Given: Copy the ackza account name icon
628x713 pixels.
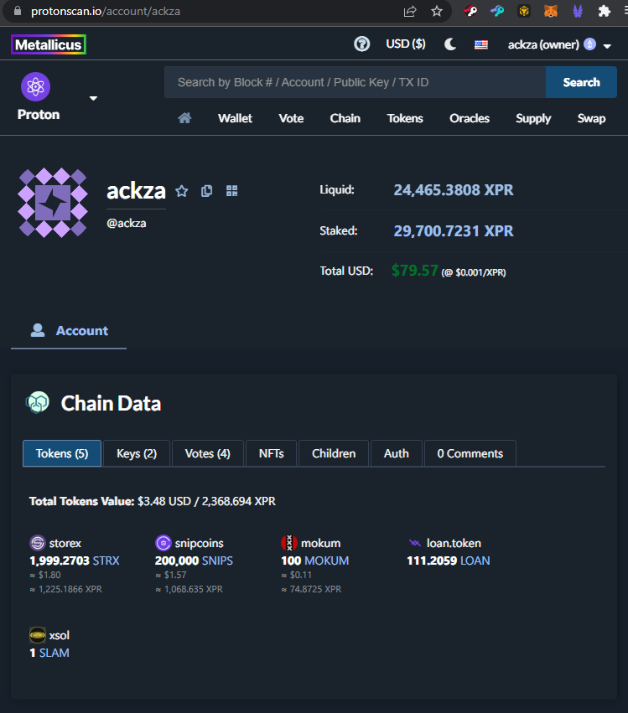Looking at the screenshot, I should coord(206,191).
